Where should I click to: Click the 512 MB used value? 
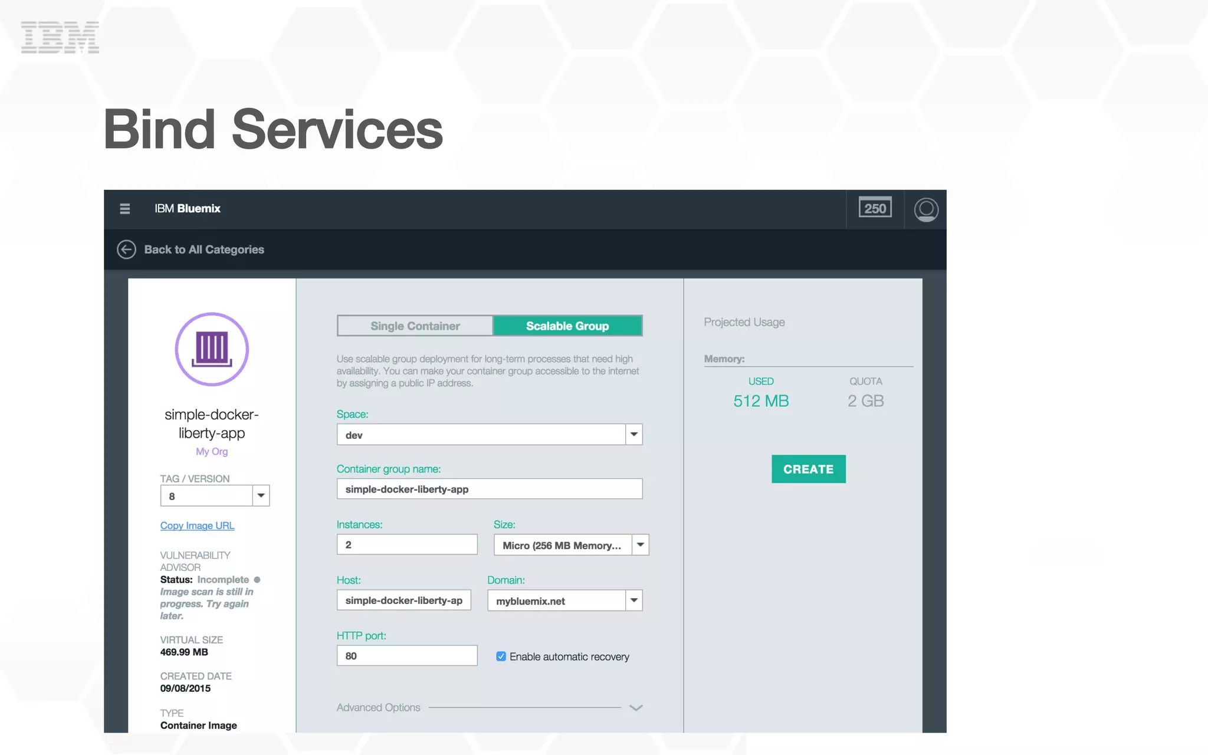coord(761,401)
